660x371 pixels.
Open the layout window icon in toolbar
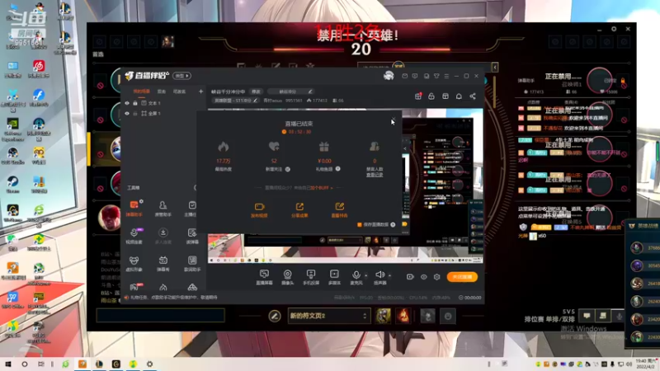click(x=445, y=96)
